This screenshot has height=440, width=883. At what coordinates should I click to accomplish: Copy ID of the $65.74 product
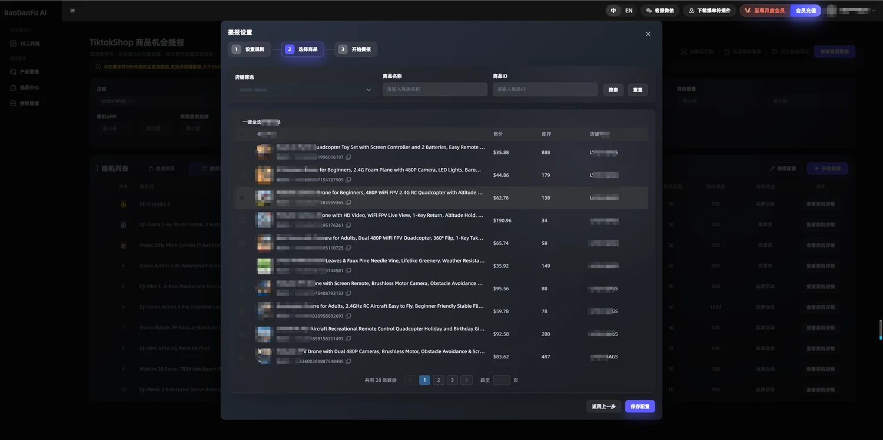(348, 248)
